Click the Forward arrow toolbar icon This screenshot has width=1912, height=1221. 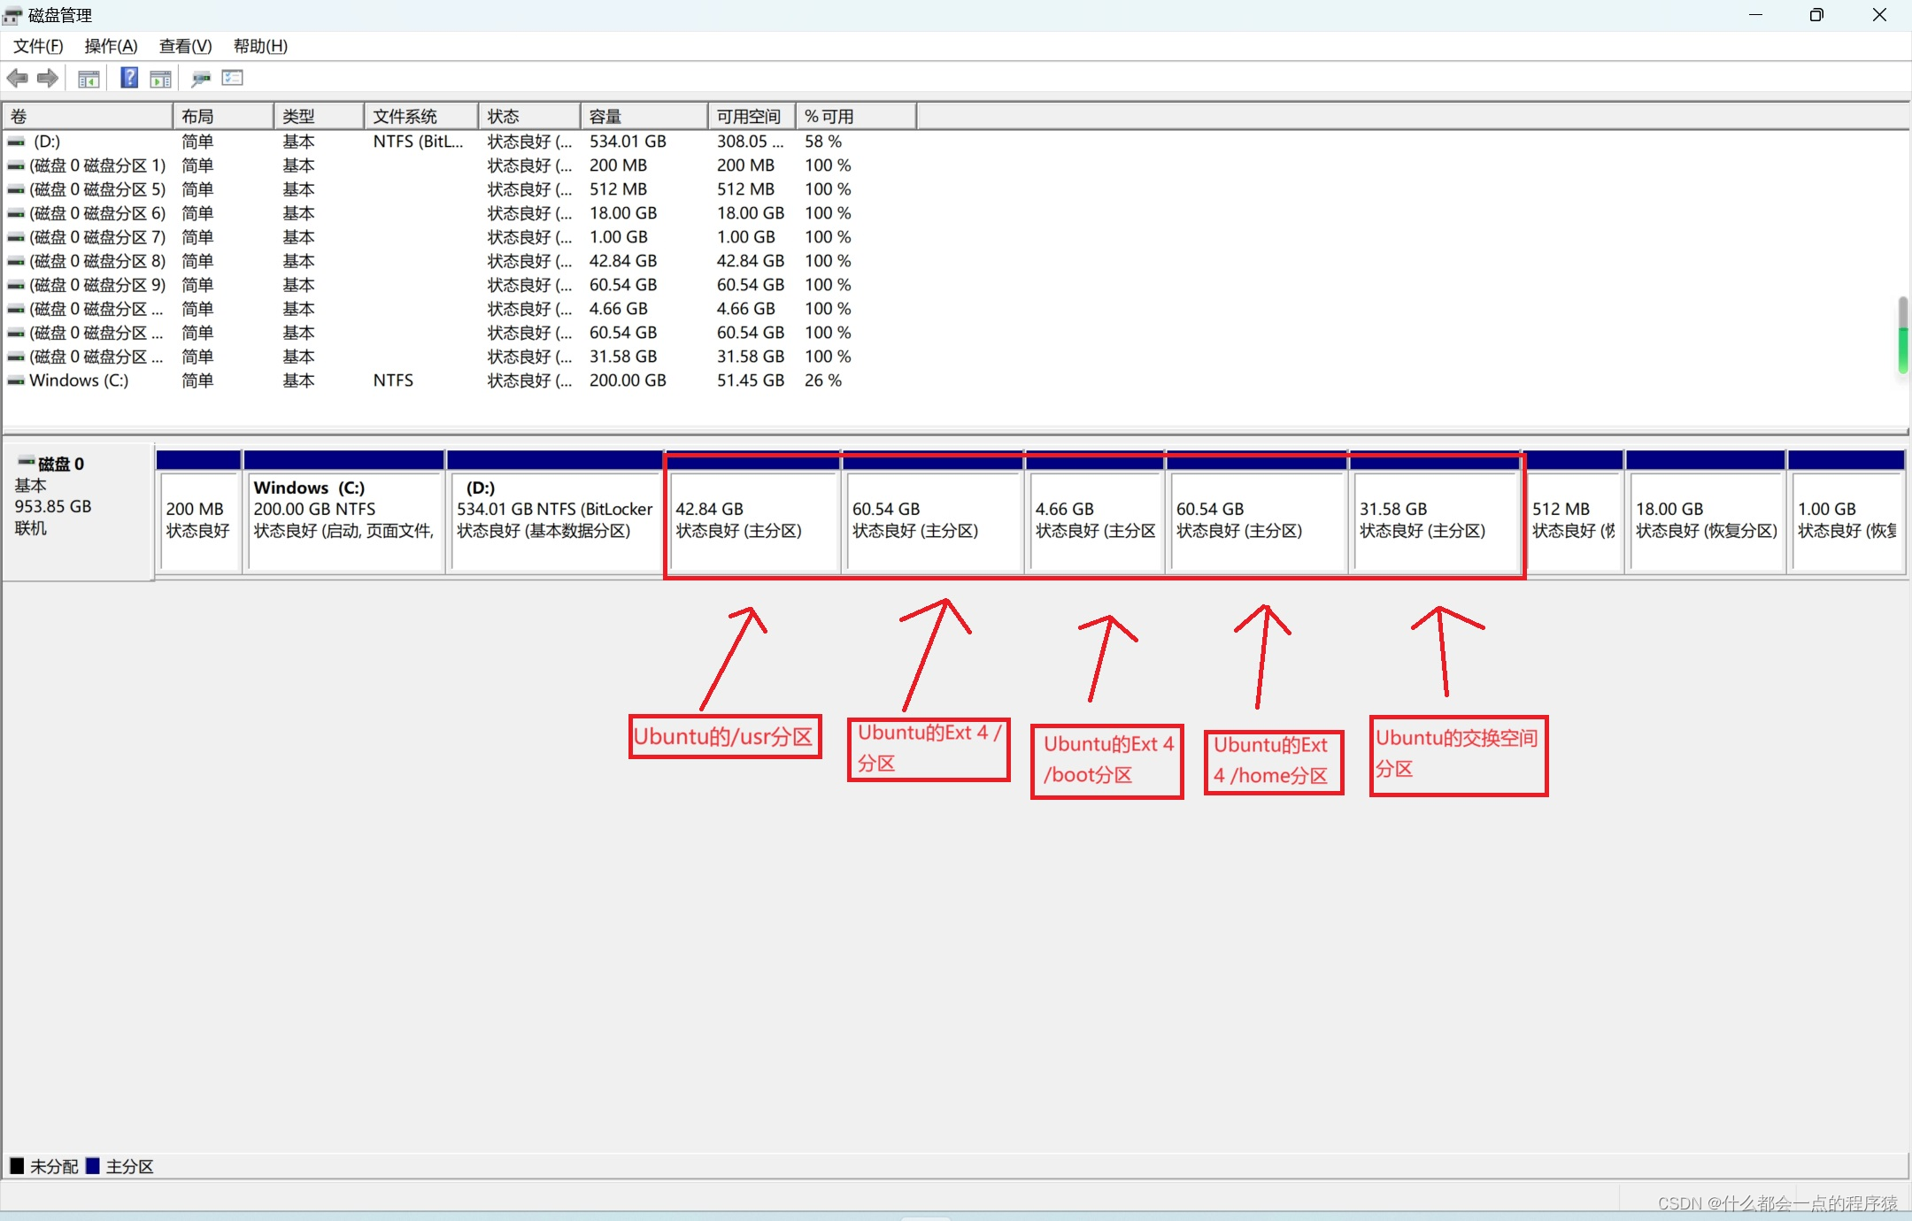pos(48,79)
